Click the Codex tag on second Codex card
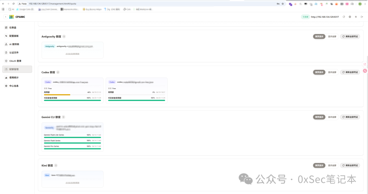Viewport: 368px width, 194px height. coord(112,82)
